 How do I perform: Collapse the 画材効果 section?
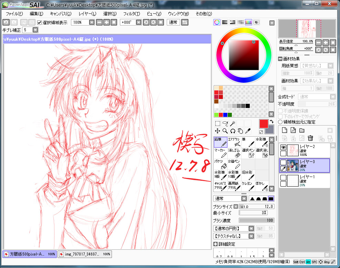(280, 59)
